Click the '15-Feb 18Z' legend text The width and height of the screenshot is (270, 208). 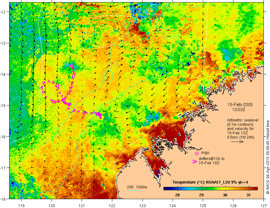209,163
